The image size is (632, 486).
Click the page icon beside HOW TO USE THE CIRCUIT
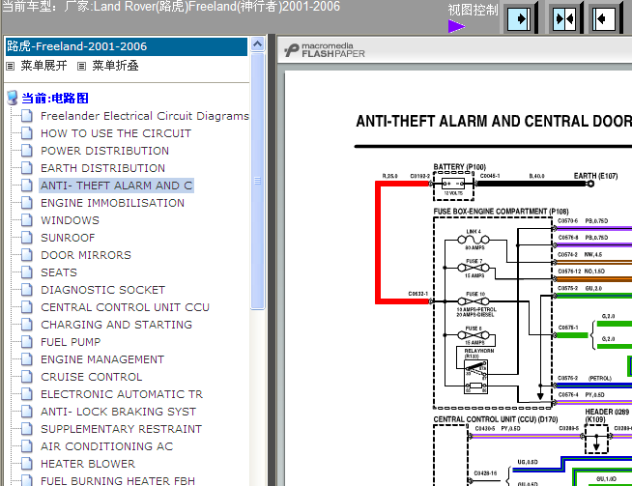[27, 133]
